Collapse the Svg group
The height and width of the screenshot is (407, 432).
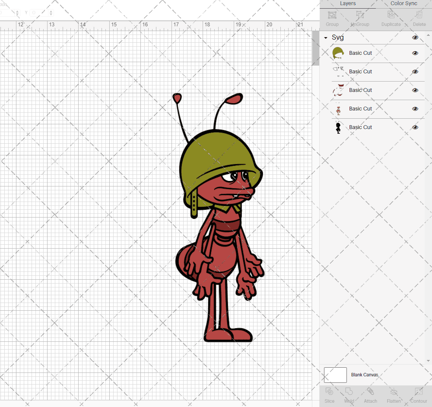(x=326, y=38)
